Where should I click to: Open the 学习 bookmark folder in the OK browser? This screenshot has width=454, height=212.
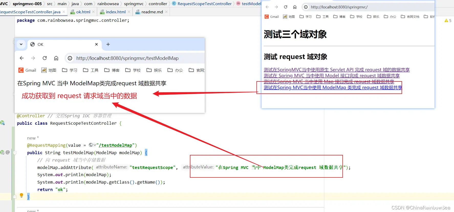[x=70, y=70]
